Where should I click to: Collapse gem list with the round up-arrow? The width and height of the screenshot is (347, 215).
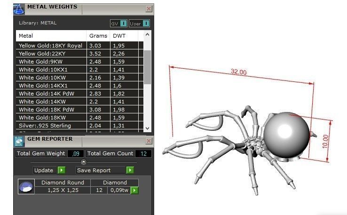pos(83,162)
